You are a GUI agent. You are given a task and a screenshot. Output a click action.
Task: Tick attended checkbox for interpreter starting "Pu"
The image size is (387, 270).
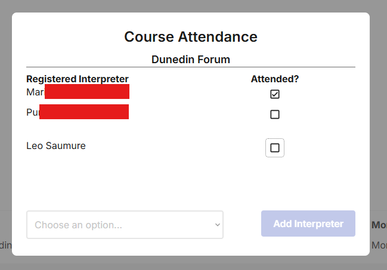(275, 114)
